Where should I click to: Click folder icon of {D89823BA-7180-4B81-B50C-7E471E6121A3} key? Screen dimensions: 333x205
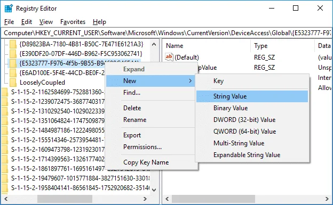(x=13, y=44)
